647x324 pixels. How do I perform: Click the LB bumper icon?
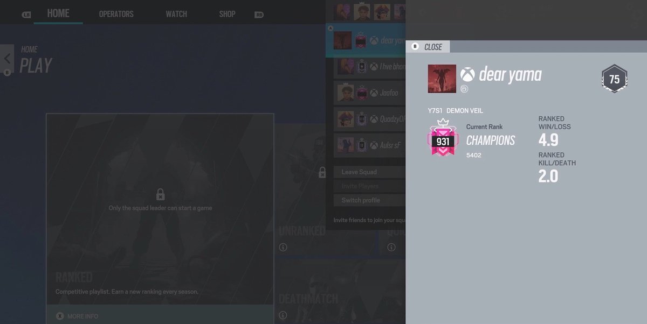pyautogui.click(x=27, y=15)
